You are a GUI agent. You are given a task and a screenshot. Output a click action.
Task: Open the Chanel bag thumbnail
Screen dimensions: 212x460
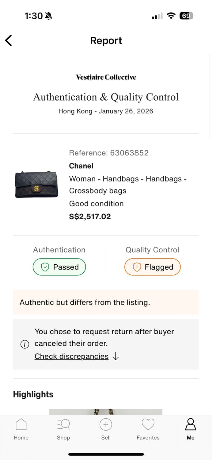pyautogui.click(x=36, y=185)
